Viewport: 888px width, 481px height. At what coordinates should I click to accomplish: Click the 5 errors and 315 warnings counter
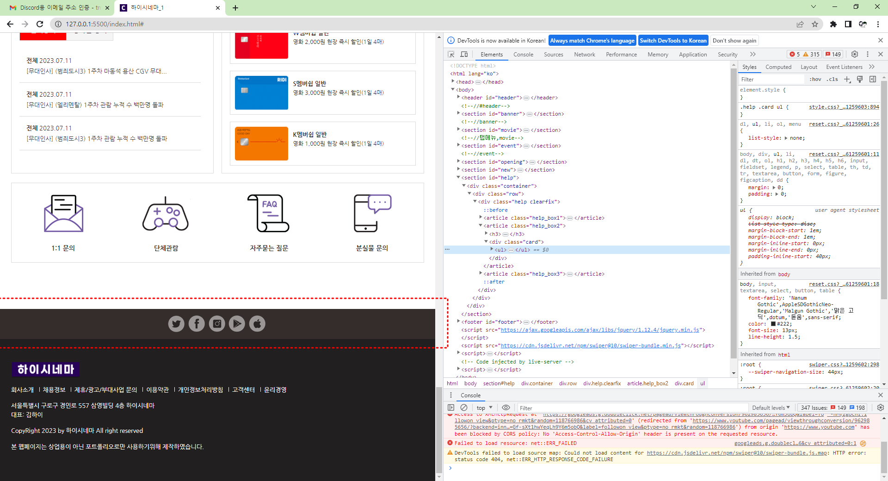[804, 54]
